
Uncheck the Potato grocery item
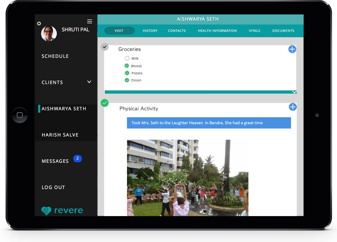tap(127, 73)
